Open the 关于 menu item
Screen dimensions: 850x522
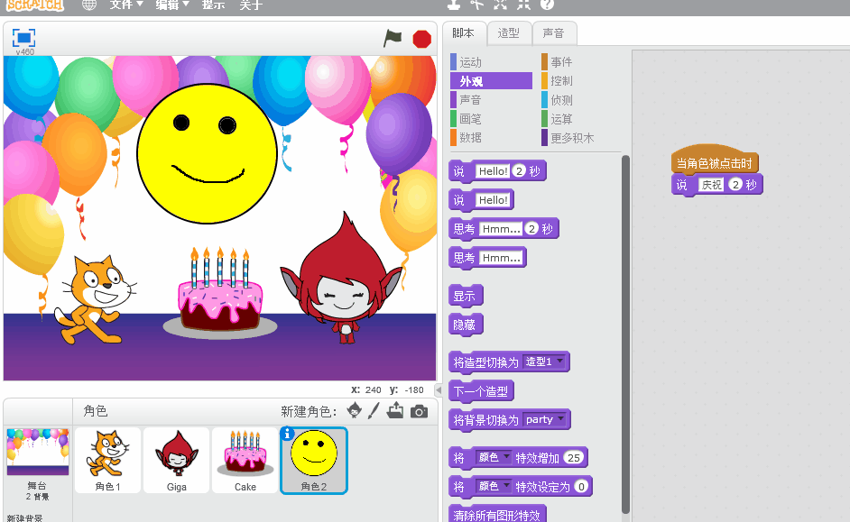pyautogui.click(x=251, y=5)
